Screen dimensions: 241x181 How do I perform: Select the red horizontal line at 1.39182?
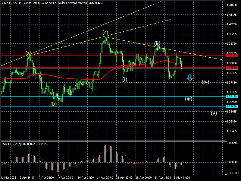pyautogui.click(x=113, y=55)
